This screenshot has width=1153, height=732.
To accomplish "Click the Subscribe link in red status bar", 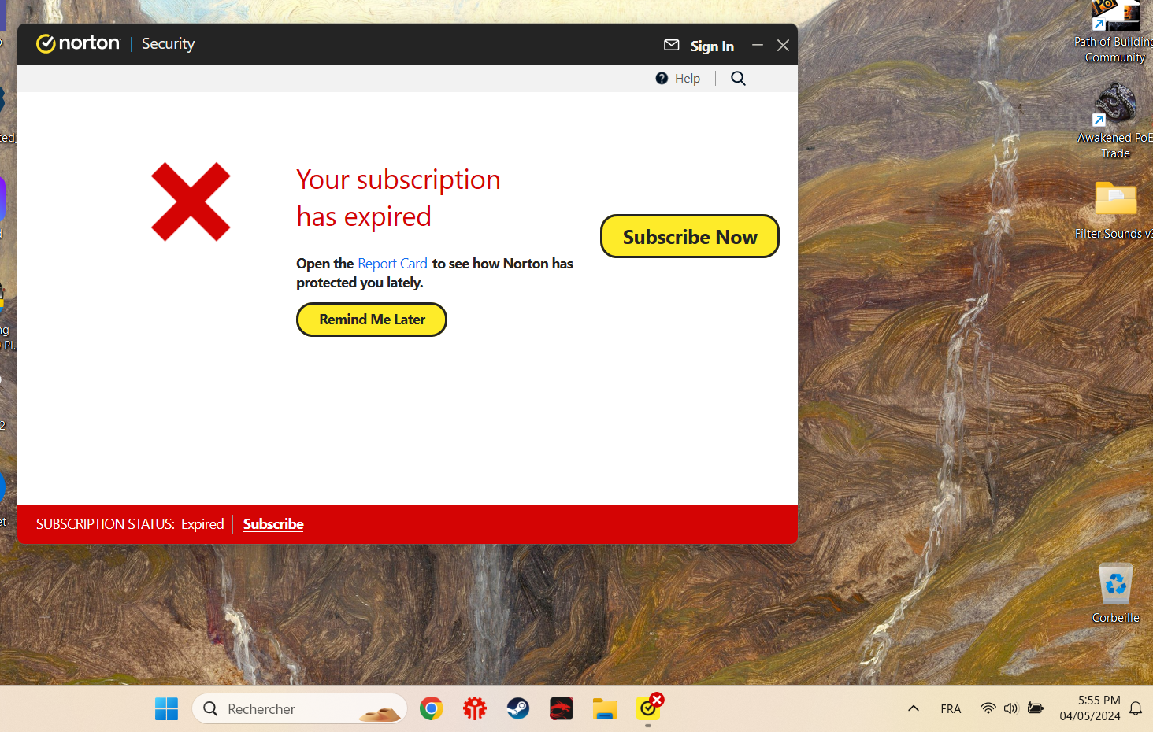I will coord(273,524).
